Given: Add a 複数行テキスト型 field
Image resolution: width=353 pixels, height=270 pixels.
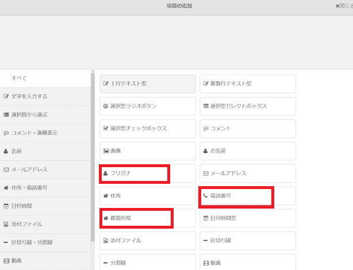Looking at the screenshot, I should tap(247, 84).
